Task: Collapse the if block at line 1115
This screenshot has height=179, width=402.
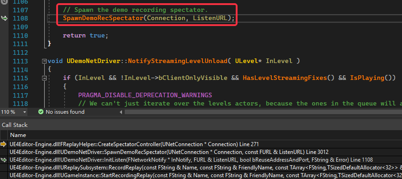Action: pyautogui.click(x=44, y=78)
